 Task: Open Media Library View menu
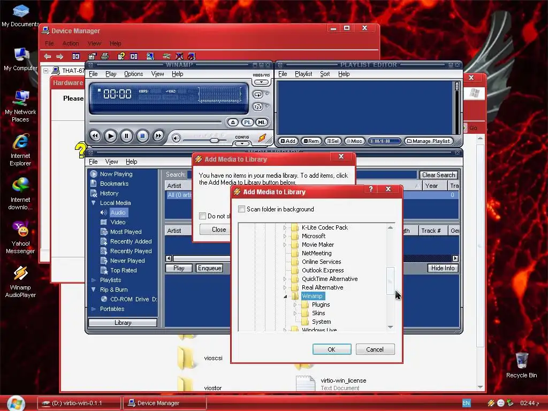[111, 162]
